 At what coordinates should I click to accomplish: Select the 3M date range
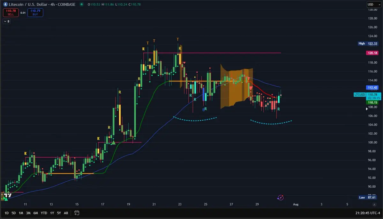28,213
